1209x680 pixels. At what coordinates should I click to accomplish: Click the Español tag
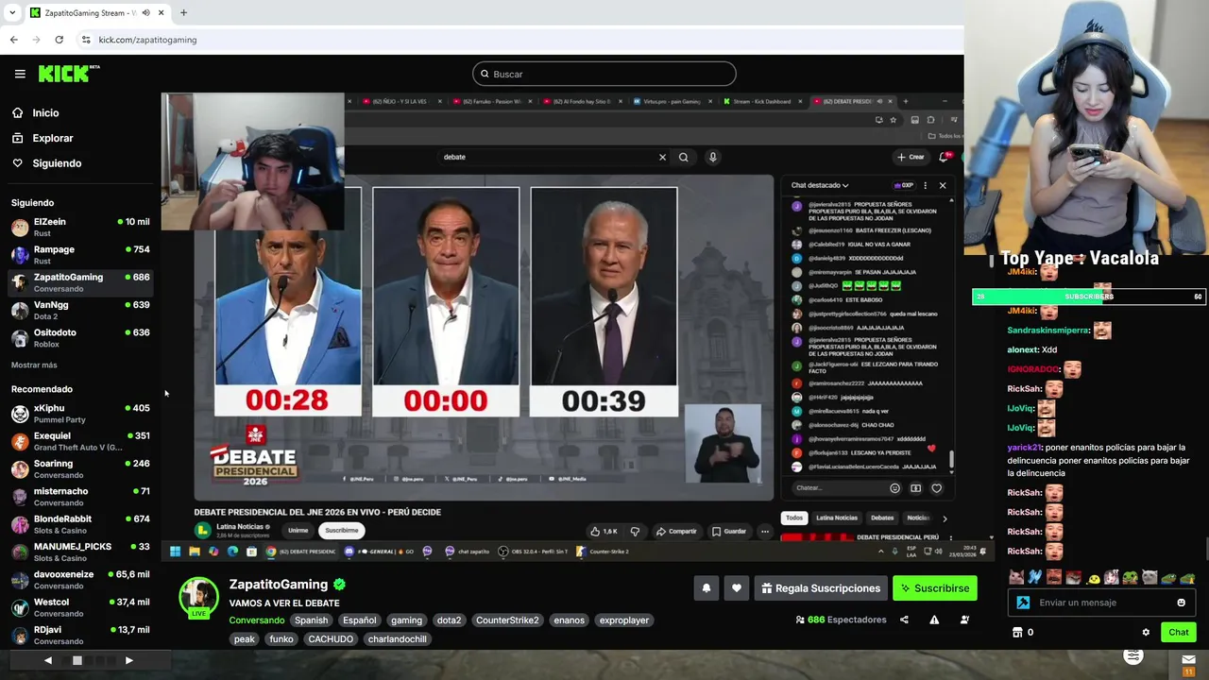click(x=359, y=620)
